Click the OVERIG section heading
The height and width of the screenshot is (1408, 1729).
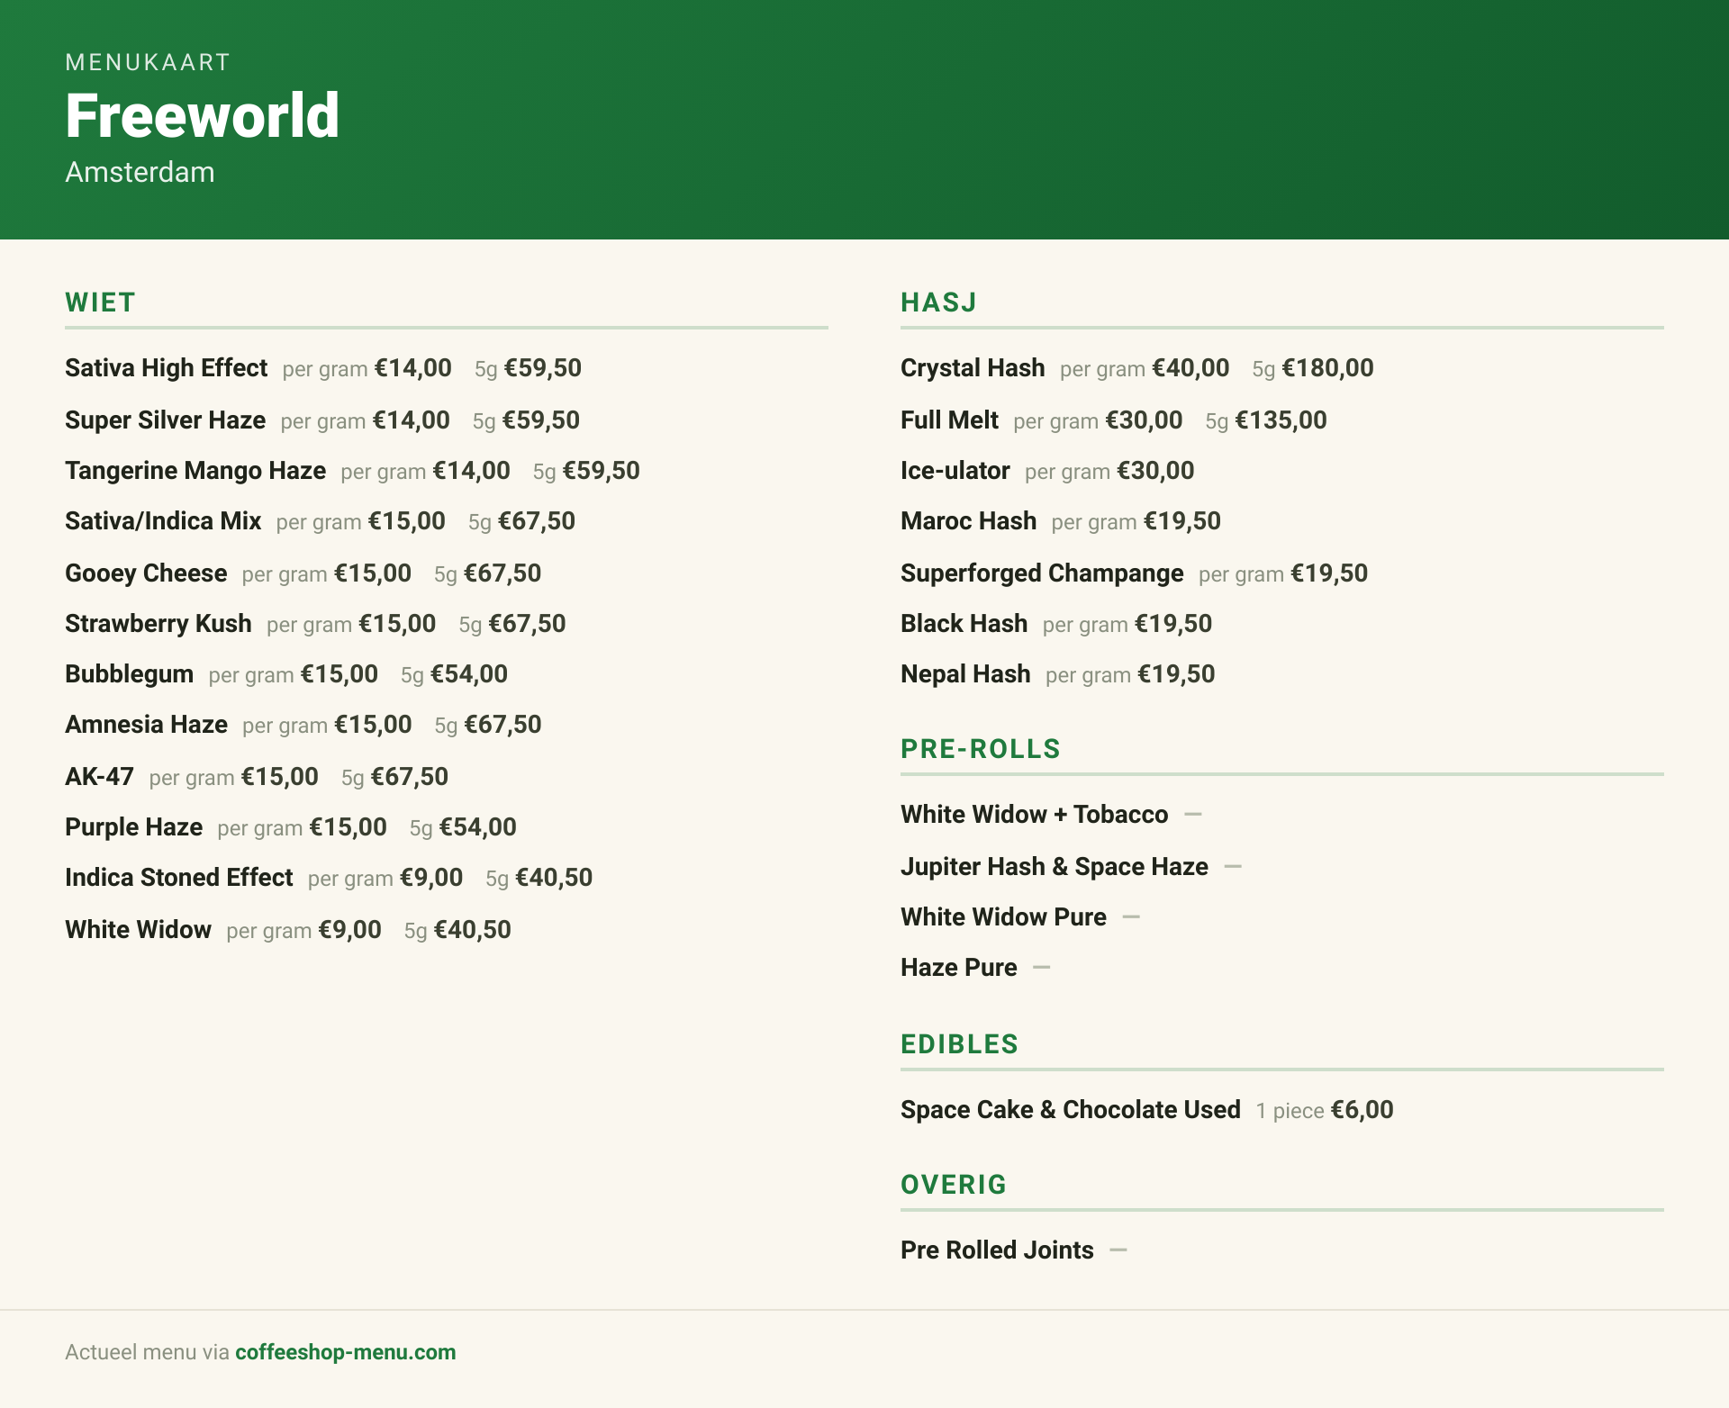pyautogui.click(x=954, y=1185)
